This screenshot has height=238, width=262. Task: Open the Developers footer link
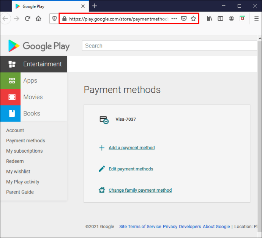pyautogui.click(x=190, y=227)
